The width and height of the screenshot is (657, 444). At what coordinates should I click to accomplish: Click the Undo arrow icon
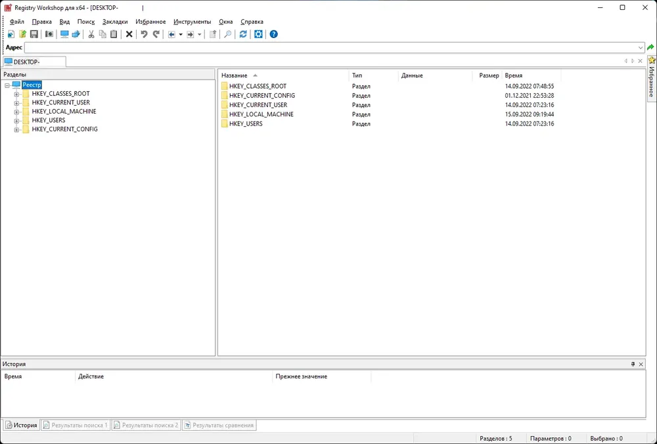click(x=144, y=34)
